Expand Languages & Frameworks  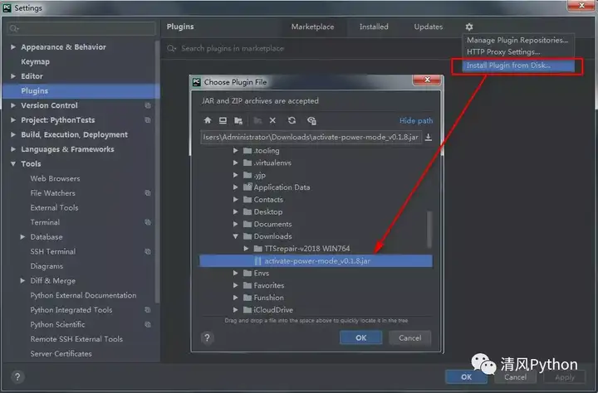[13, 149]
